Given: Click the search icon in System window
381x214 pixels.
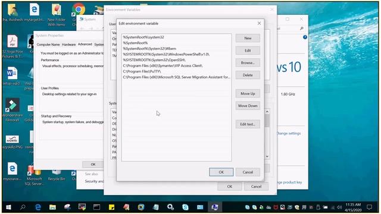Looking at the screenshot, I should (302, 29).
